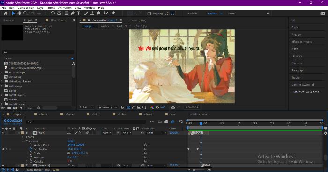This screenshot has width=328, height=172.
Task: Click the current time indicator playhead
Action: (x=201, y=123)
